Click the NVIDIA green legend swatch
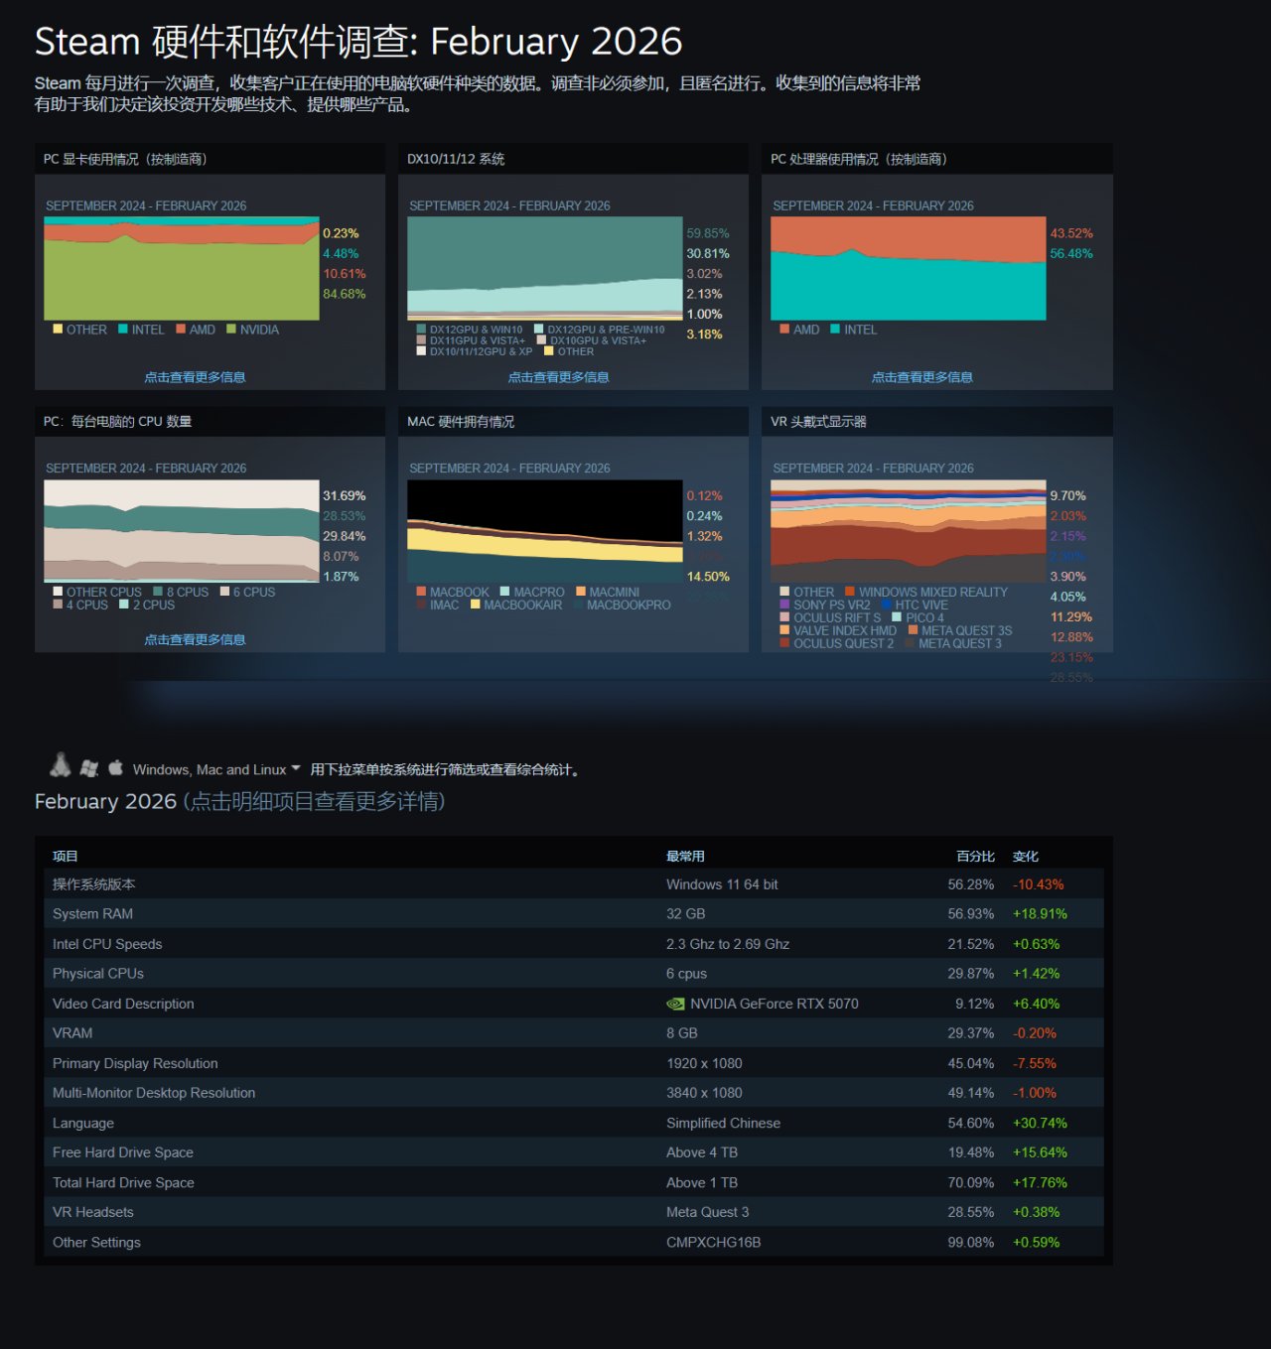 pos(231,330)
